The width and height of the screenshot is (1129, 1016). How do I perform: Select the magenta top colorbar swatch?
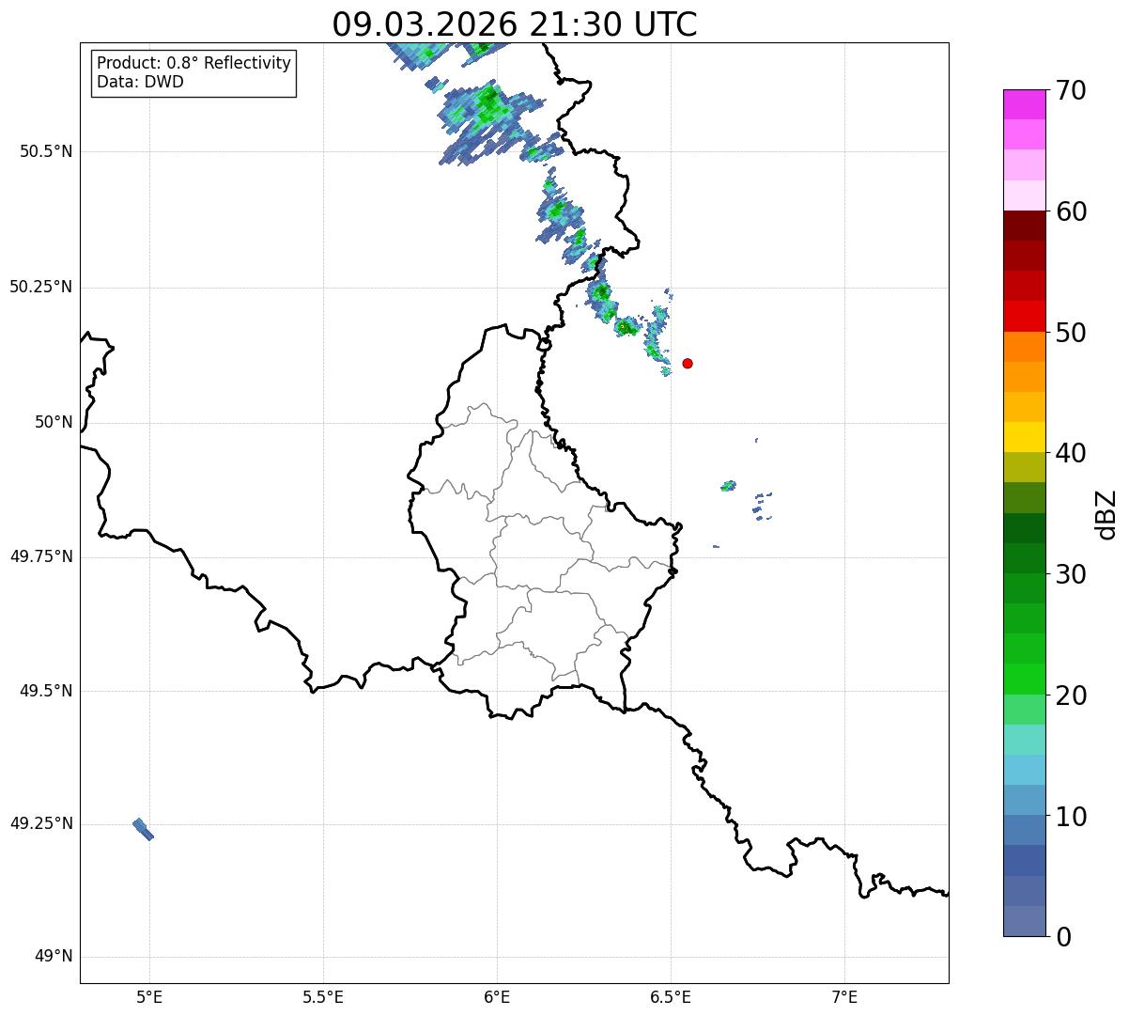[1025, 104]
